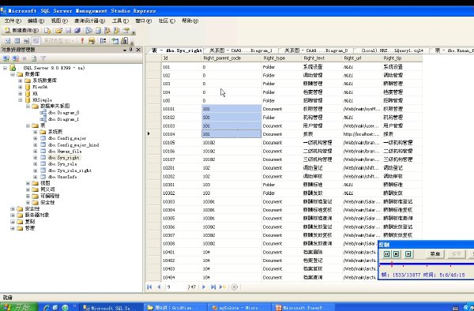The height and width of the screenshot is (311, 474).
Task: Click the Connect icon in Object Explorer
Action: pos(6,58)
